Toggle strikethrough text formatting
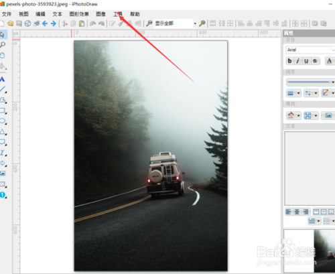 tap(315, 61)
